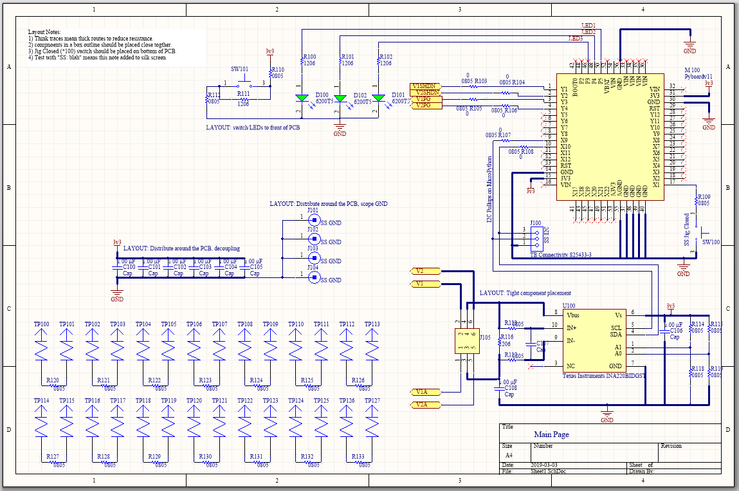Select the V2SHDN port symbol
Screen dimensions: 739x491
click(x=426, y=93)
